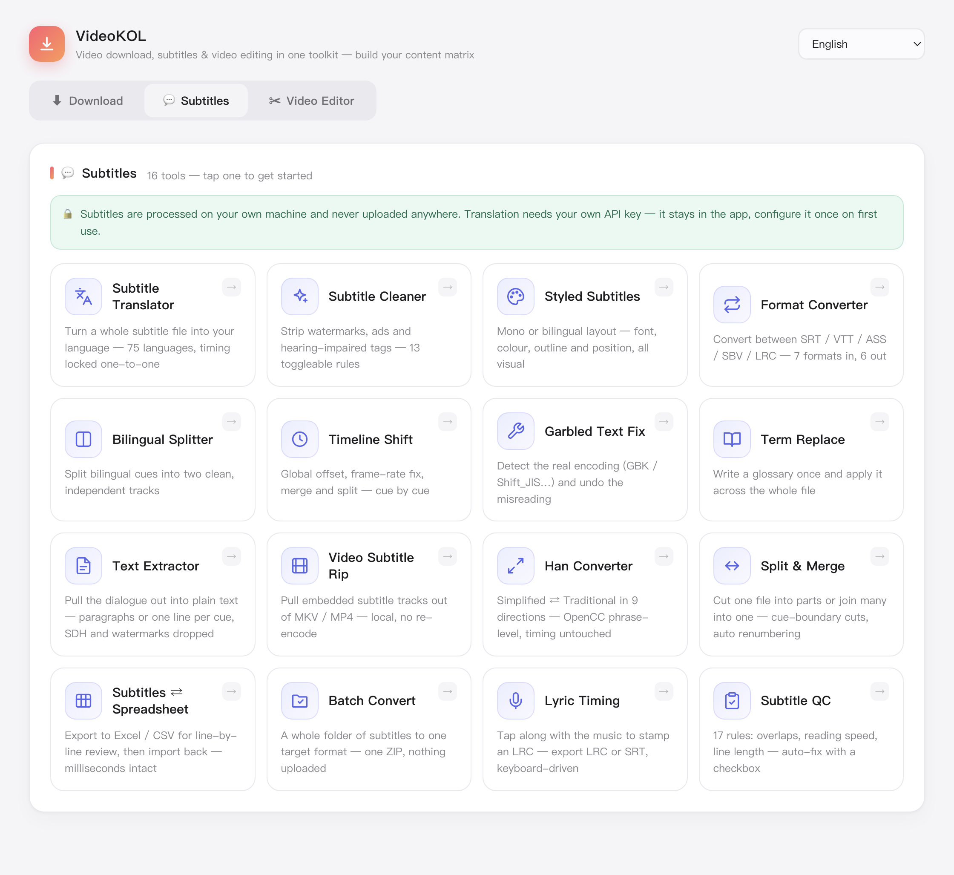Click the arrow on Timeline Shift card
The image size is (954, 875).
448,421
